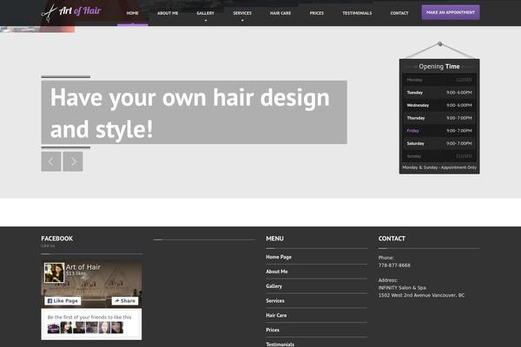
Task: Open the Home menu item
Action: tap(132, 13)
